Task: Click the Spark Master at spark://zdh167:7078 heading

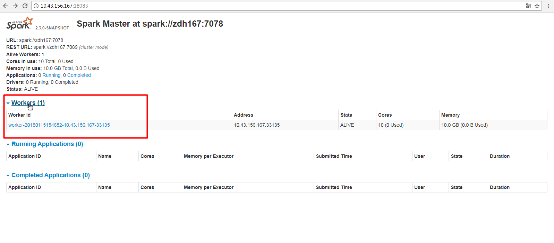Action: tap(150, 24)
